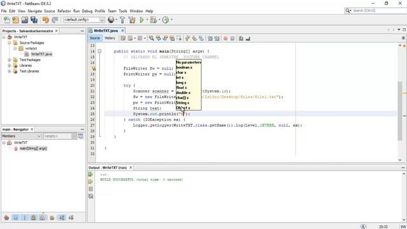Switch to the Source view button

pyautogui.click(x=95, y=38)
